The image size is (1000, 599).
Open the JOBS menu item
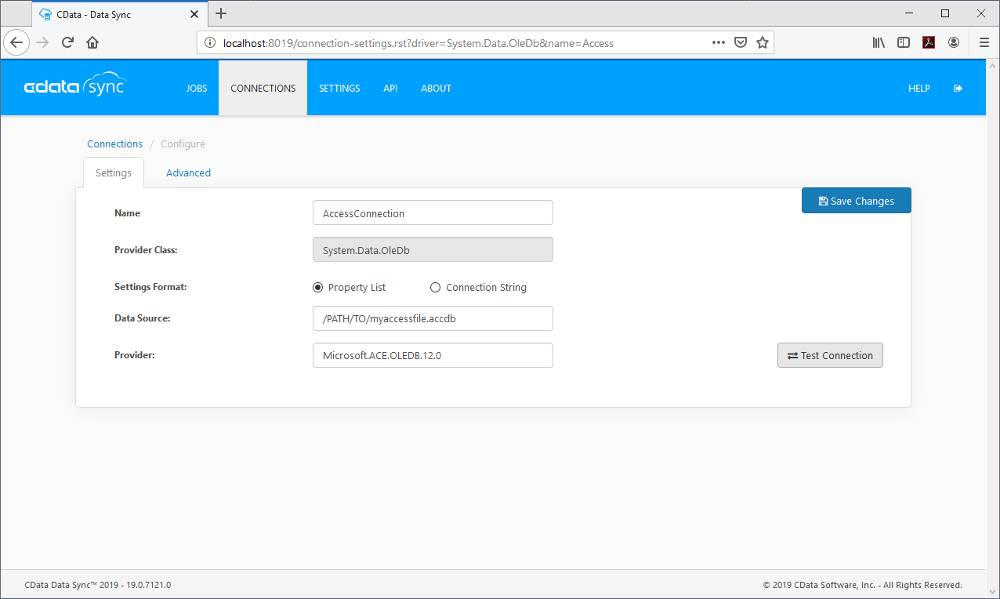click(197, 89)
